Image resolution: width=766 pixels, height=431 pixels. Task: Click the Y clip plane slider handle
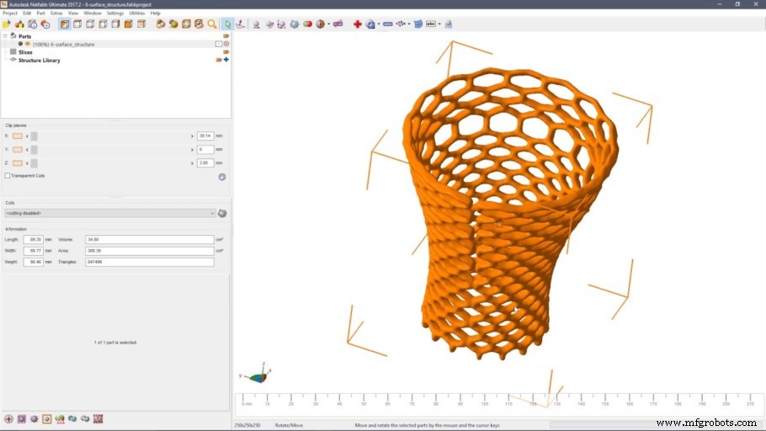tap(35, 150)
